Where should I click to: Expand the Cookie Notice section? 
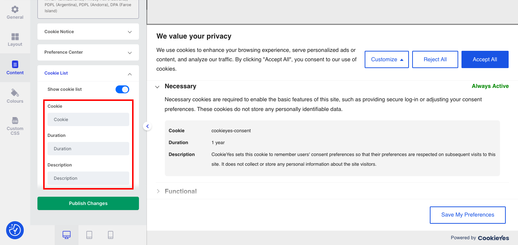click(88, 32)
